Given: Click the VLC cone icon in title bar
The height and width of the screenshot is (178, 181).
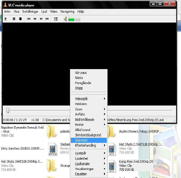Looking at the screenshot, I should 5,5.
